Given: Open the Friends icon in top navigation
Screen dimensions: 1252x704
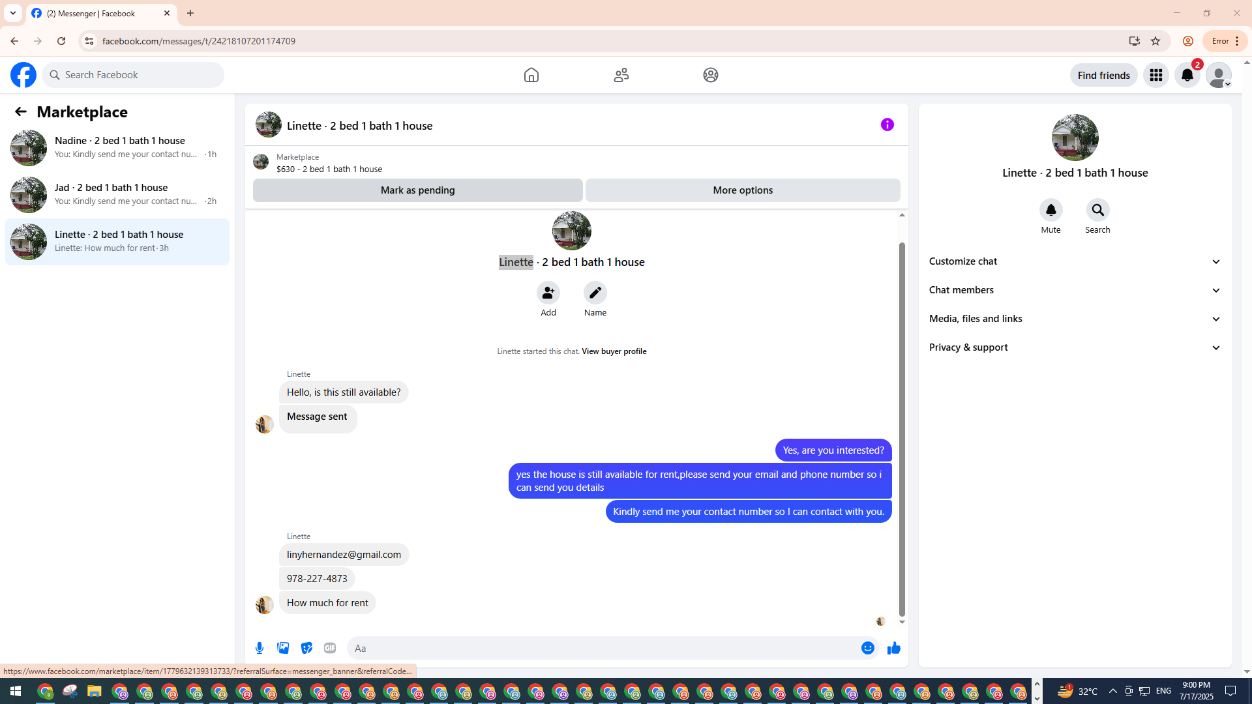Looking at the screenshot, I should coord(621,75).
